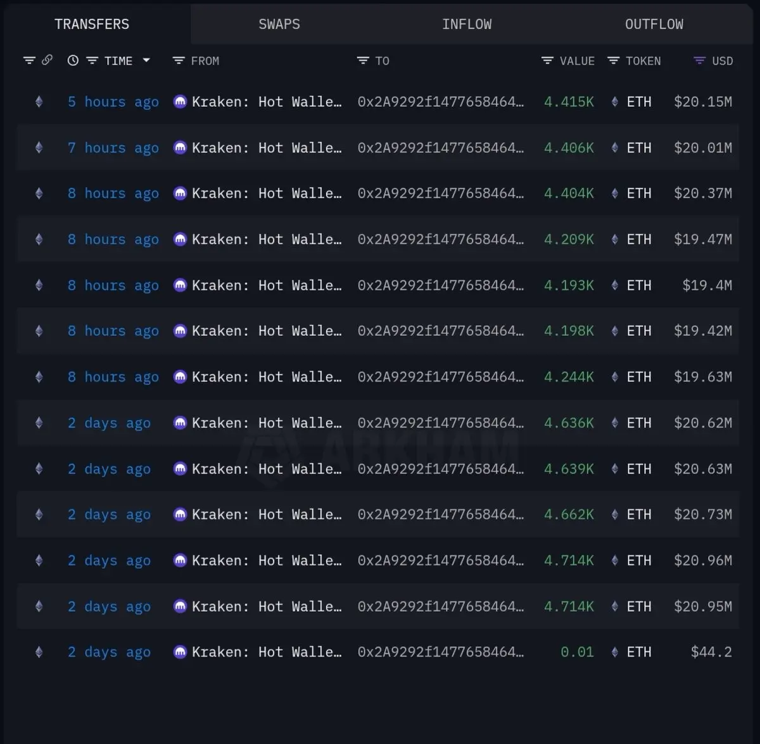Click Kraken logo icon in the $19.42M row

coord(180,331)
